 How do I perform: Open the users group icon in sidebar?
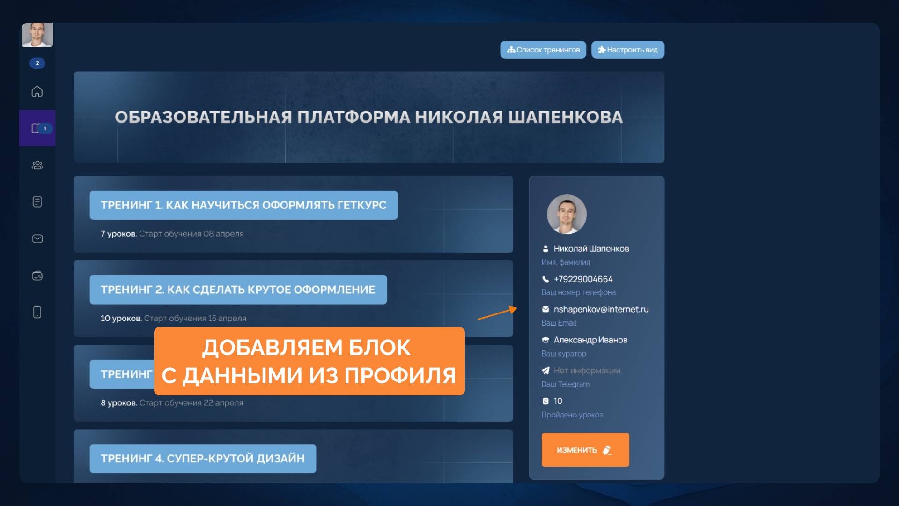(x=37, y=165)
